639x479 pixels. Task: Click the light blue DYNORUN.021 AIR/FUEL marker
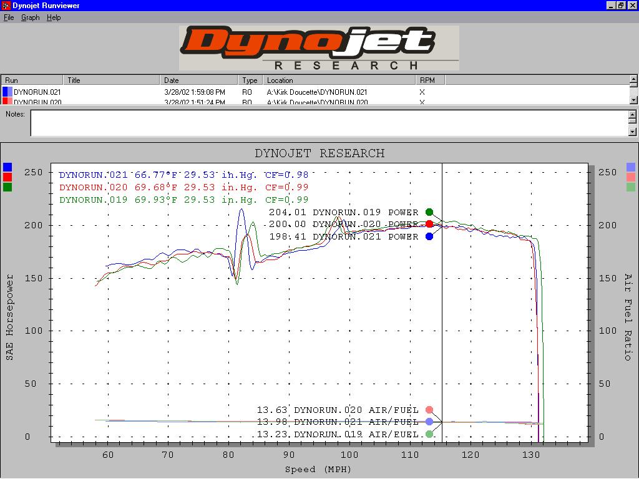[x=429, y=422]
